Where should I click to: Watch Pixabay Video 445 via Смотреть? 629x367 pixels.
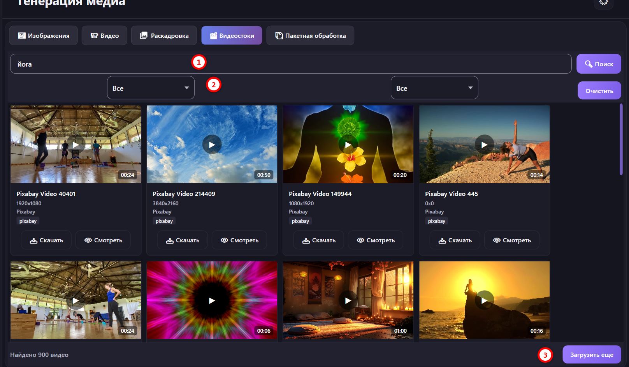(512, 240)
